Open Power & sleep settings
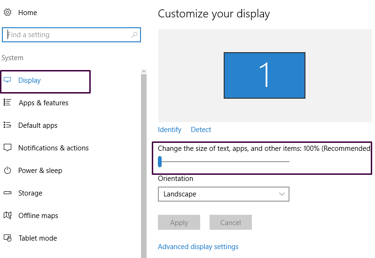The width and height of the screenshot is (375, 258). coord(40,171)
